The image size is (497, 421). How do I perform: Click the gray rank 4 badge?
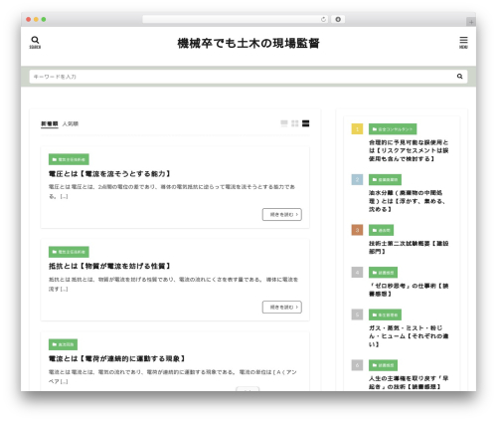[x=357, y=273]
